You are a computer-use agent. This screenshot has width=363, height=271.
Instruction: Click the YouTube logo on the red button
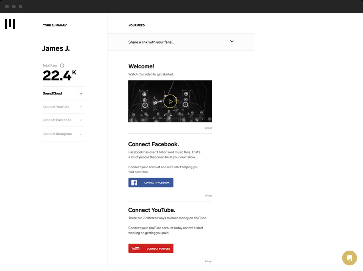coord(135,249)
